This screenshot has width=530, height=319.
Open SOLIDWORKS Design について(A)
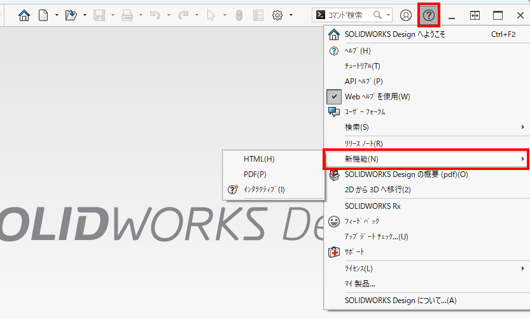[x=400, y=301]
